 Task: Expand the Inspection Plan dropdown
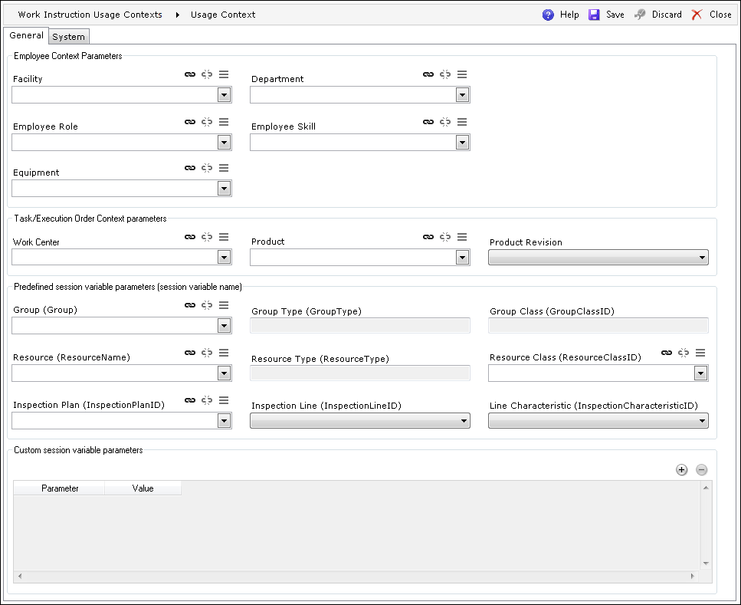click(224, 421)
